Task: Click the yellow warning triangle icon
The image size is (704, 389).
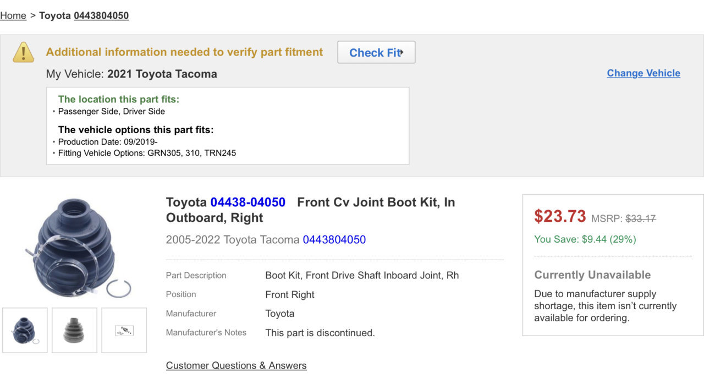Action: [24, 52]
